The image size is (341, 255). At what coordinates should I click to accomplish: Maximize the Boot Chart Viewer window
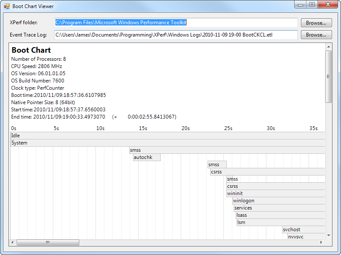pyautogui.click(x=312, y=5)
